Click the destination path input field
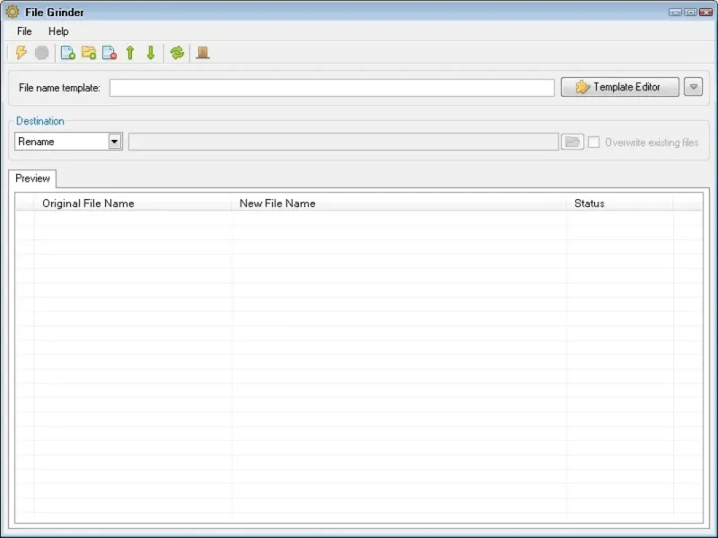The width and height of the screenshot is (718, 538). tap(344, 142)
